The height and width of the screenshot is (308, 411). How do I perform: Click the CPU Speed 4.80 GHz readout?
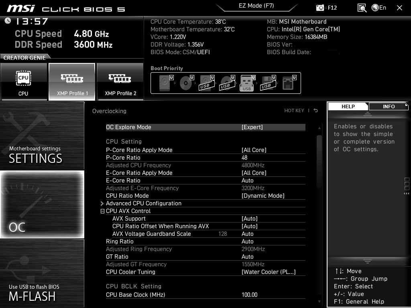62,34
